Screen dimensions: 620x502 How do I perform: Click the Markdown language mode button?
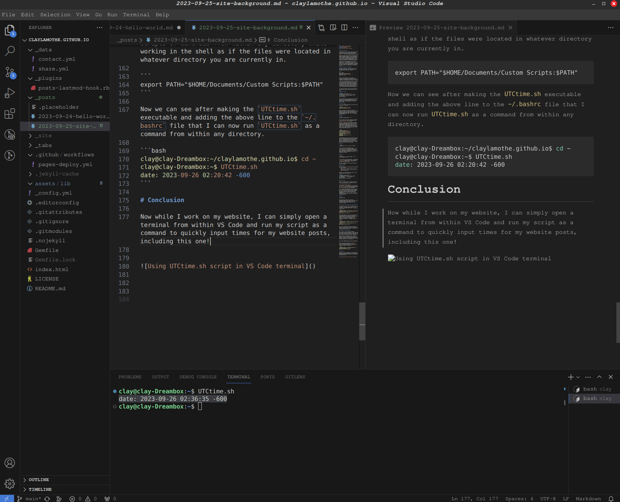click(588, 499)
